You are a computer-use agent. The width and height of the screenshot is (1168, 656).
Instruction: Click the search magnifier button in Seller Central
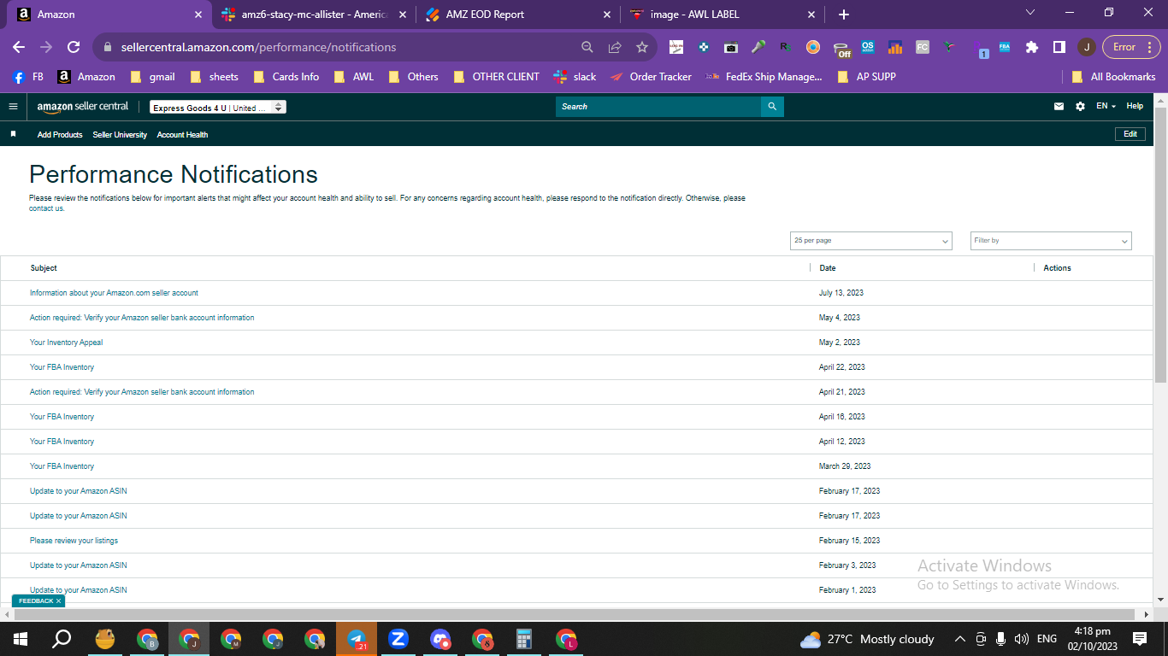772,107
